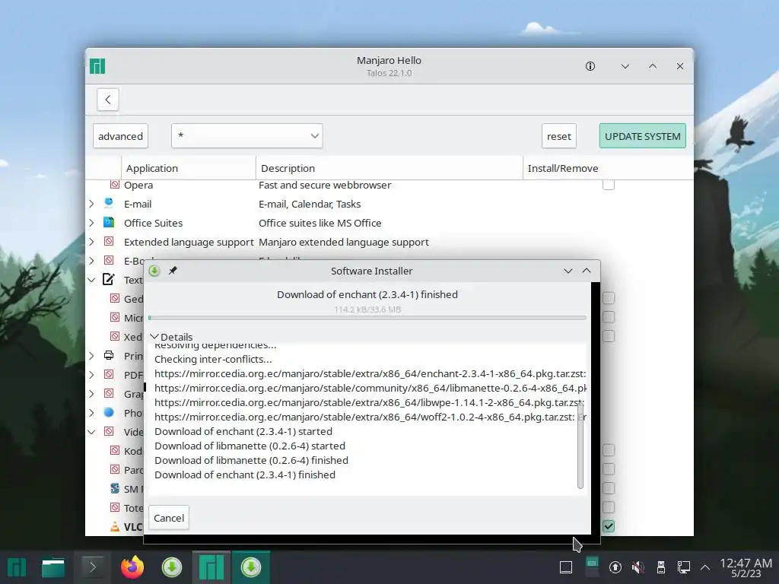Click the Gedit row icon

click(x=115, y=298)
